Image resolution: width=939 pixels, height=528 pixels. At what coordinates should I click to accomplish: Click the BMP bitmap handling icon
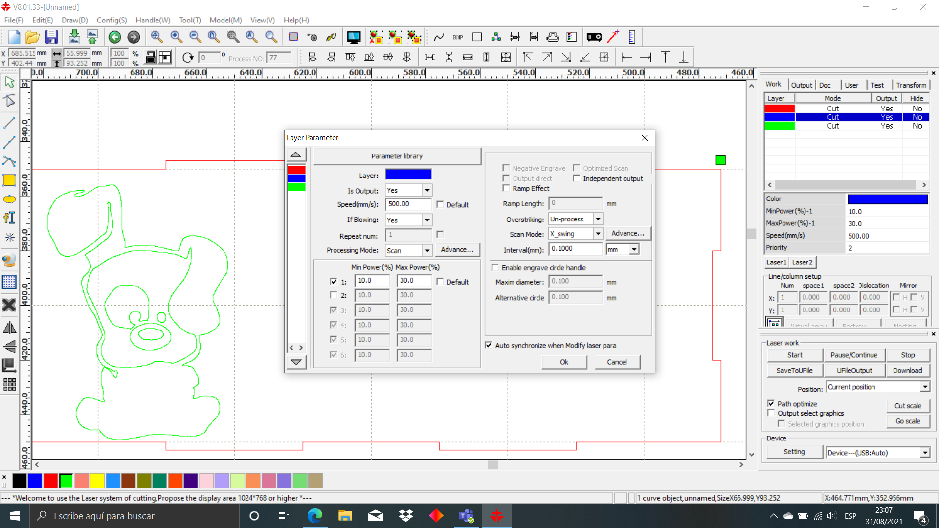pyautogui.click(x=458, y=37)
